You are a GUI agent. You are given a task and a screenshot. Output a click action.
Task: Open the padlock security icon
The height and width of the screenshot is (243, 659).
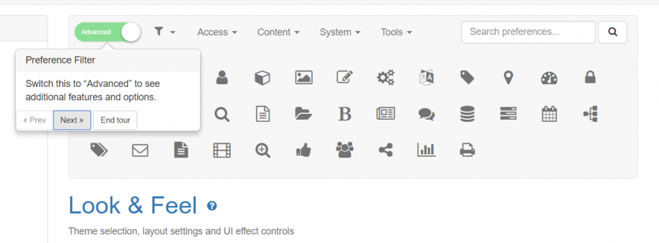[x=590, y=77]
